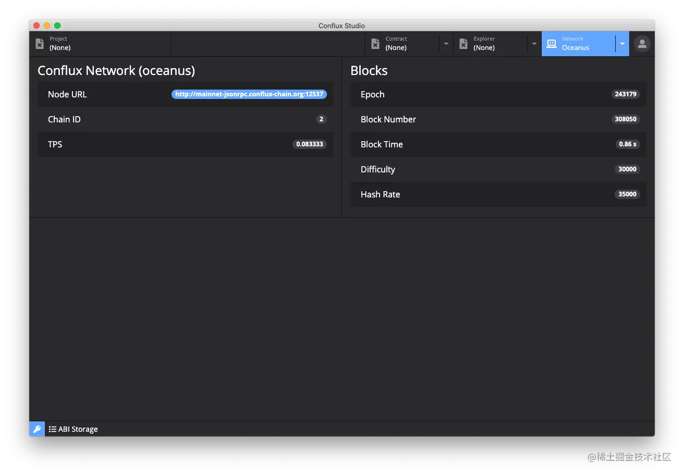The height and width of the screenshot is (475, 684).
Task: Click the Epoch value 243179
Action: point(626,94)
